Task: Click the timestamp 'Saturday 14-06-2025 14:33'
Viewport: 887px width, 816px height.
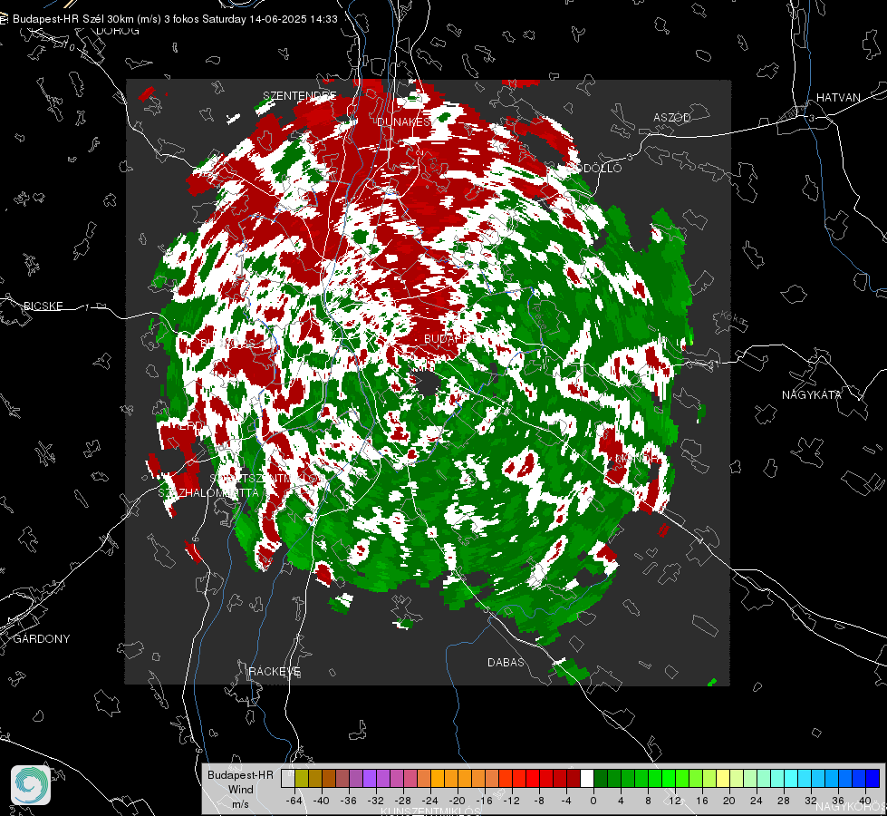Action: [x=270, y=19]
